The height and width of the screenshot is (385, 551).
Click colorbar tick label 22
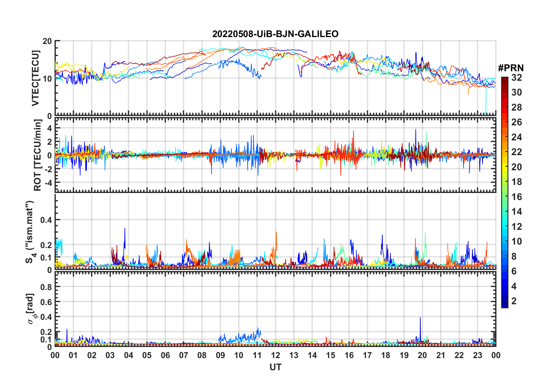(x=517, y=152)
